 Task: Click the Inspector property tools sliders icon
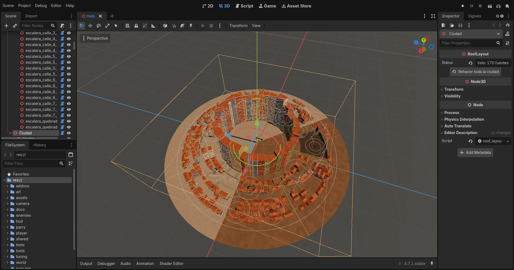(508, 43)
